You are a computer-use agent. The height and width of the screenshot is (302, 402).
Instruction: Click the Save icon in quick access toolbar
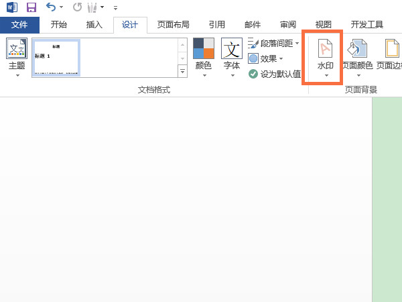click(x=31, y=7)
